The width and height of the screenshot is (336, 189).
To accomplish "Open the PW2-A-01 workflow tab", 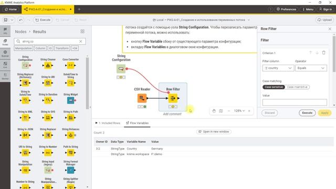I will point(48,9).
